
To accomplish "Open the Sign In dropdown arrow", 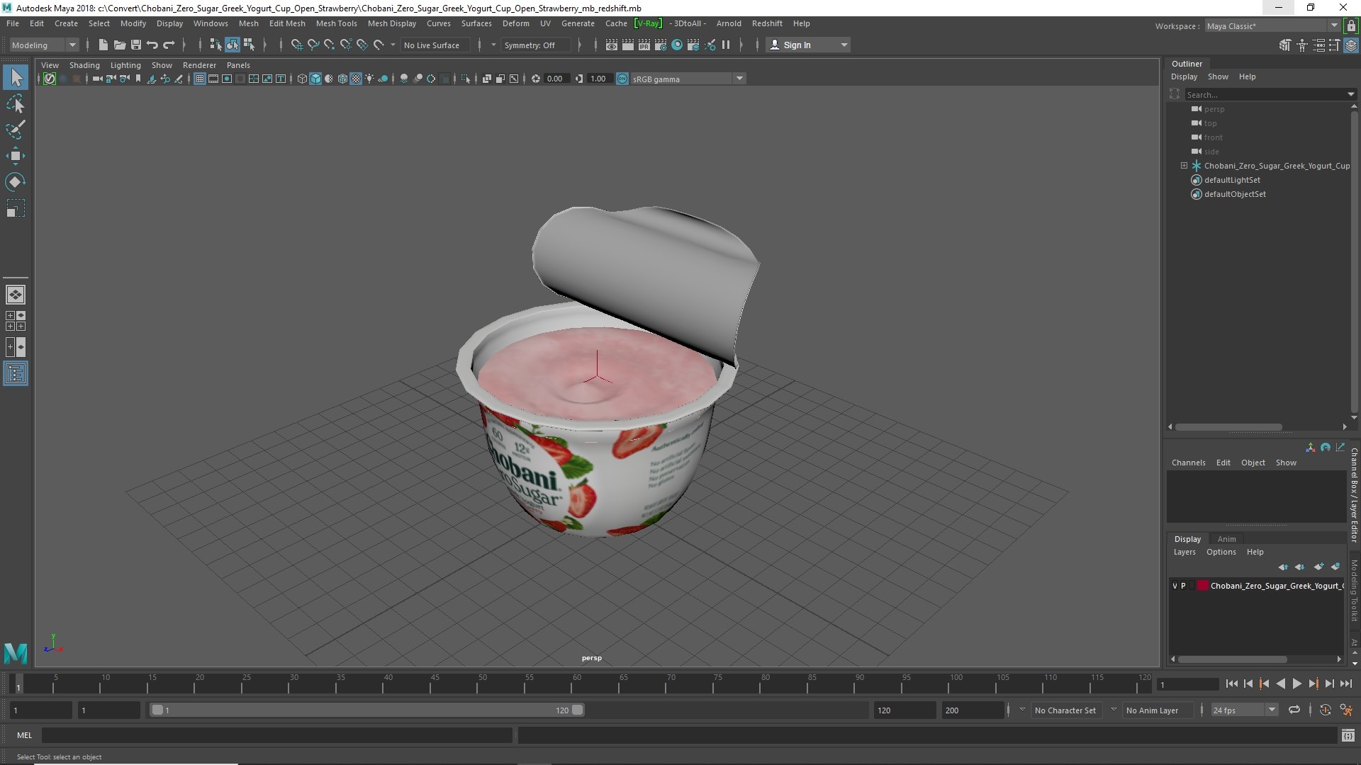I will [x=844, y=45].
